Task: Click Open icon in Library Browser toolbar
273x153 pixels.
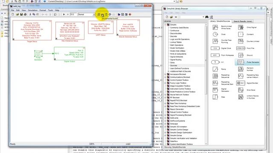Action: pyautogui.click(x=171, y=17)
